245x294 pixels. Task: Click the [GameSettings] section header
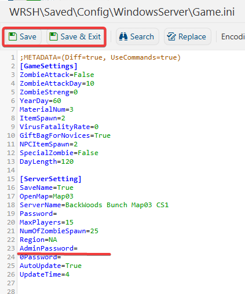[49, 66]
